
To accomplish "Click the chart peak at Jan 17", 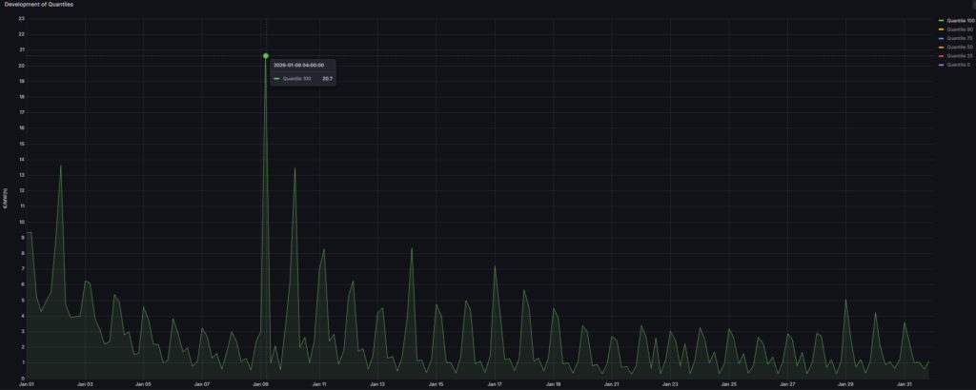I will coord(495,266).
